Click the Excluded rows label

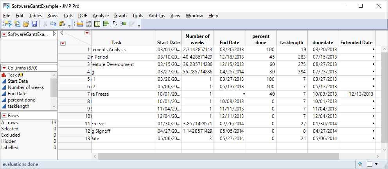click(11, 135)
